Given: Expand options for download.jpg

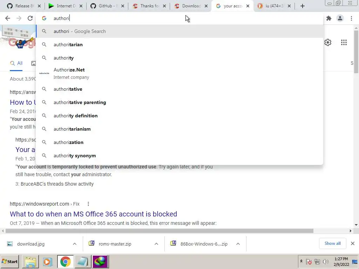Looking at the screenshot, I should [x=75, y=244].
